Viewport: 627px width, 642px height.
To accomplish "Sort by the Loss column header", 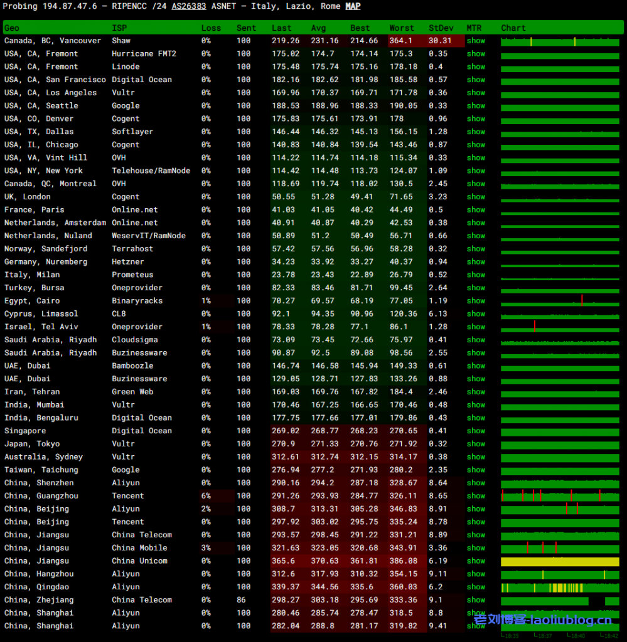I will point(211,28).
